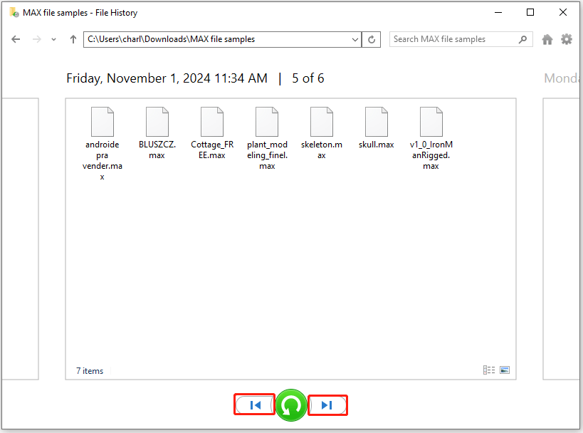This screenshot has height=433, width=583.
Task: Go forward with the right arrow
Action: pos(36,39)
